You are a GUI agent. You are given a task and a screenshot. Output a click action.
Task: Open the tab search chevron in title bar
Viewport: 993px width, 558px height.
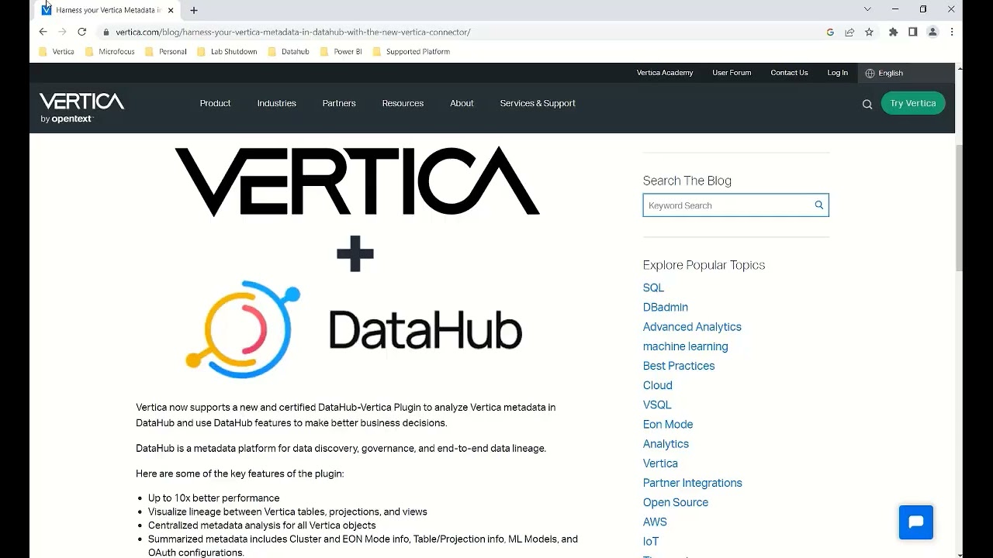point(867,9)
